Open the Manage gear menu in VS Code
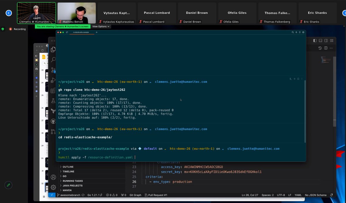This screenshot has width=346, height=203. 53,187
